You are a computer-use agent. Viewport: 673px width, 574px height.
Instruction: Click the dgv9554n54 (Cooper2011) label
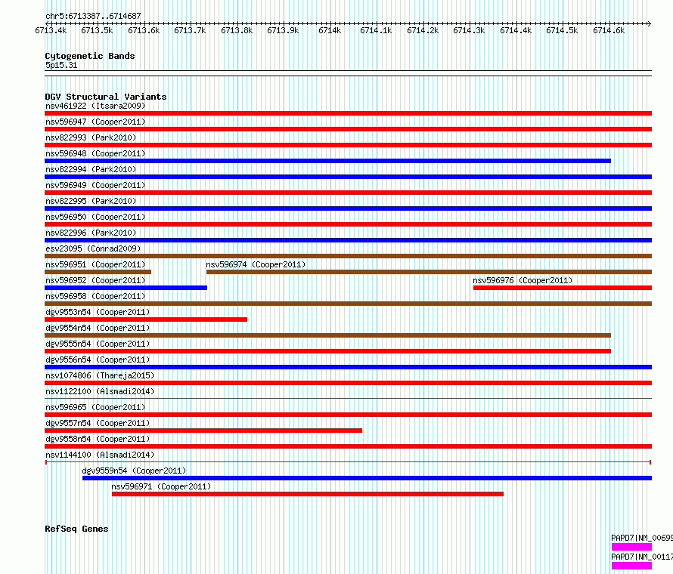pyautogui.click(x=98, y=328)
